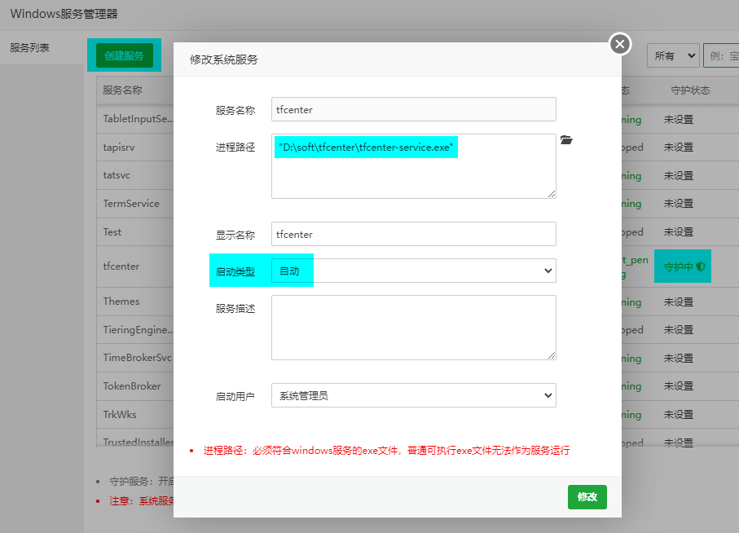Open the 启动用户 dropdown

[413, 396]
